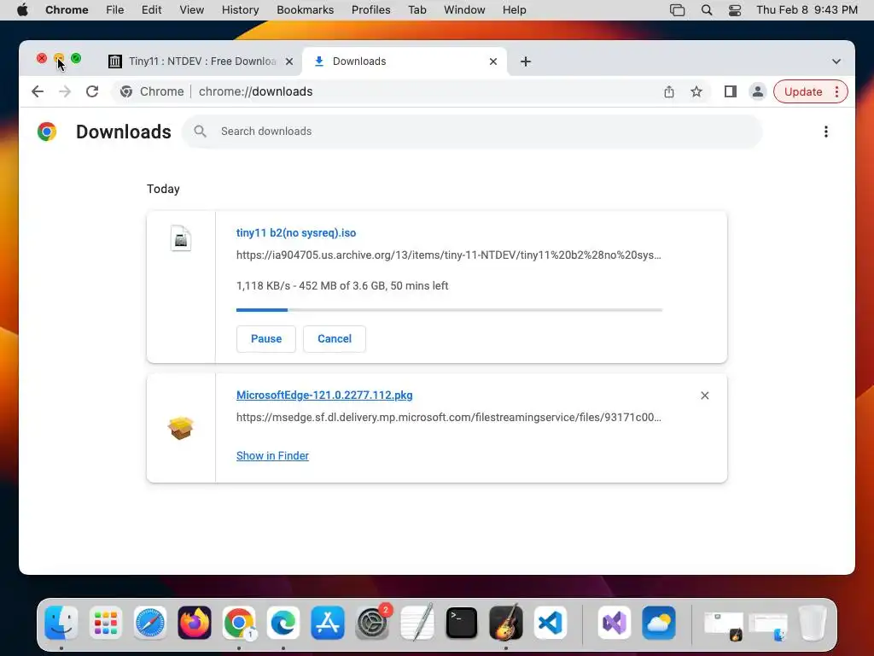
Task: Open Microsoft Edge from the dock
Action: click(283, 623)
